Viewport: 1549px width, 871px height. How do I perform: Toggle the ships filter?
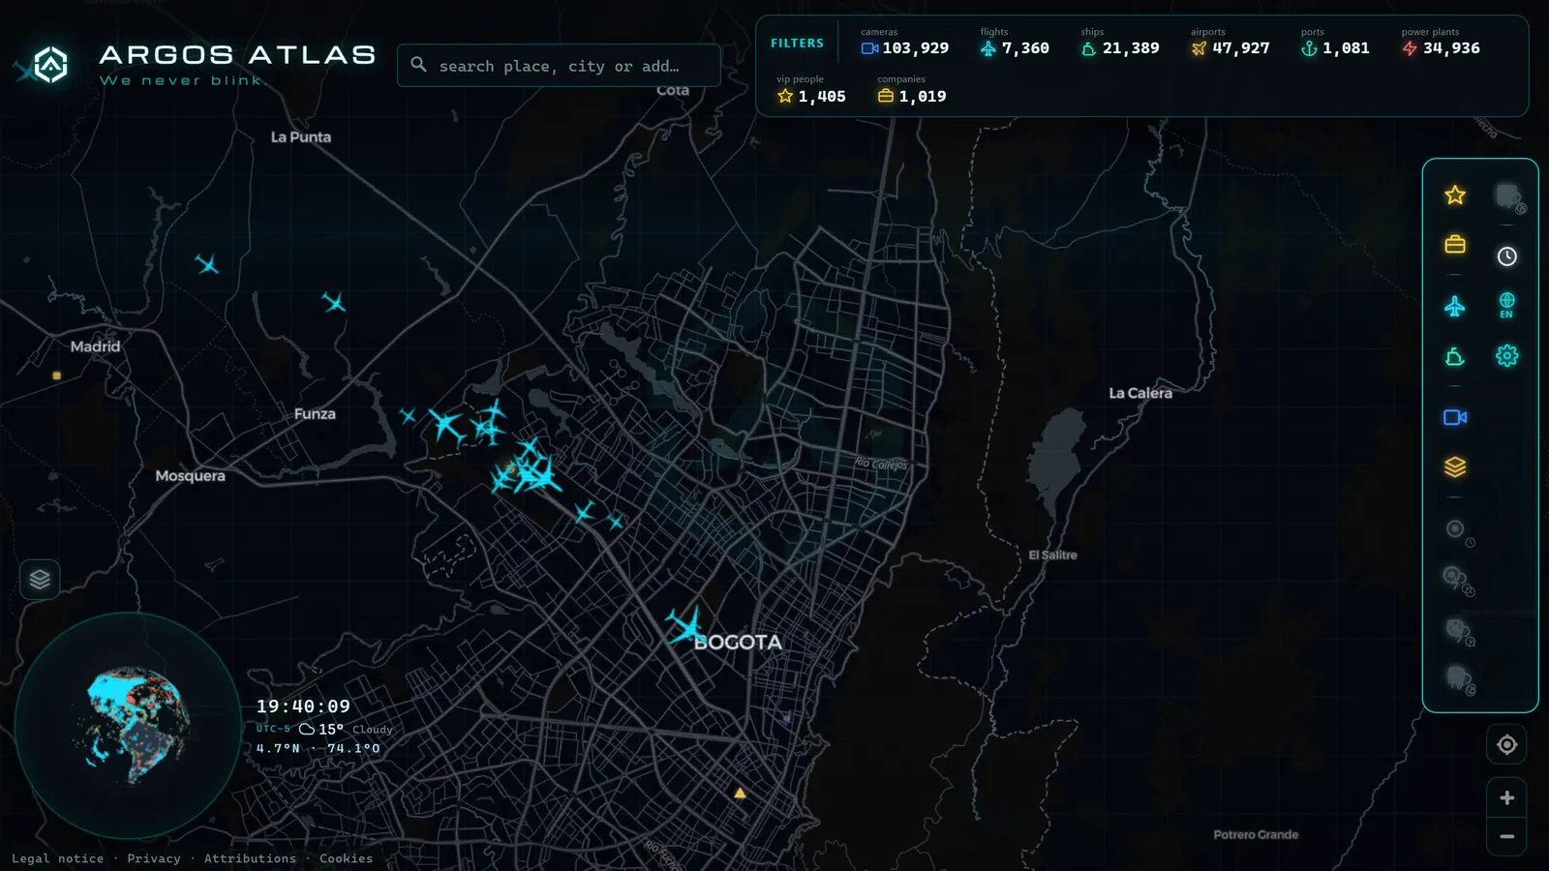tap(1119, 43)
